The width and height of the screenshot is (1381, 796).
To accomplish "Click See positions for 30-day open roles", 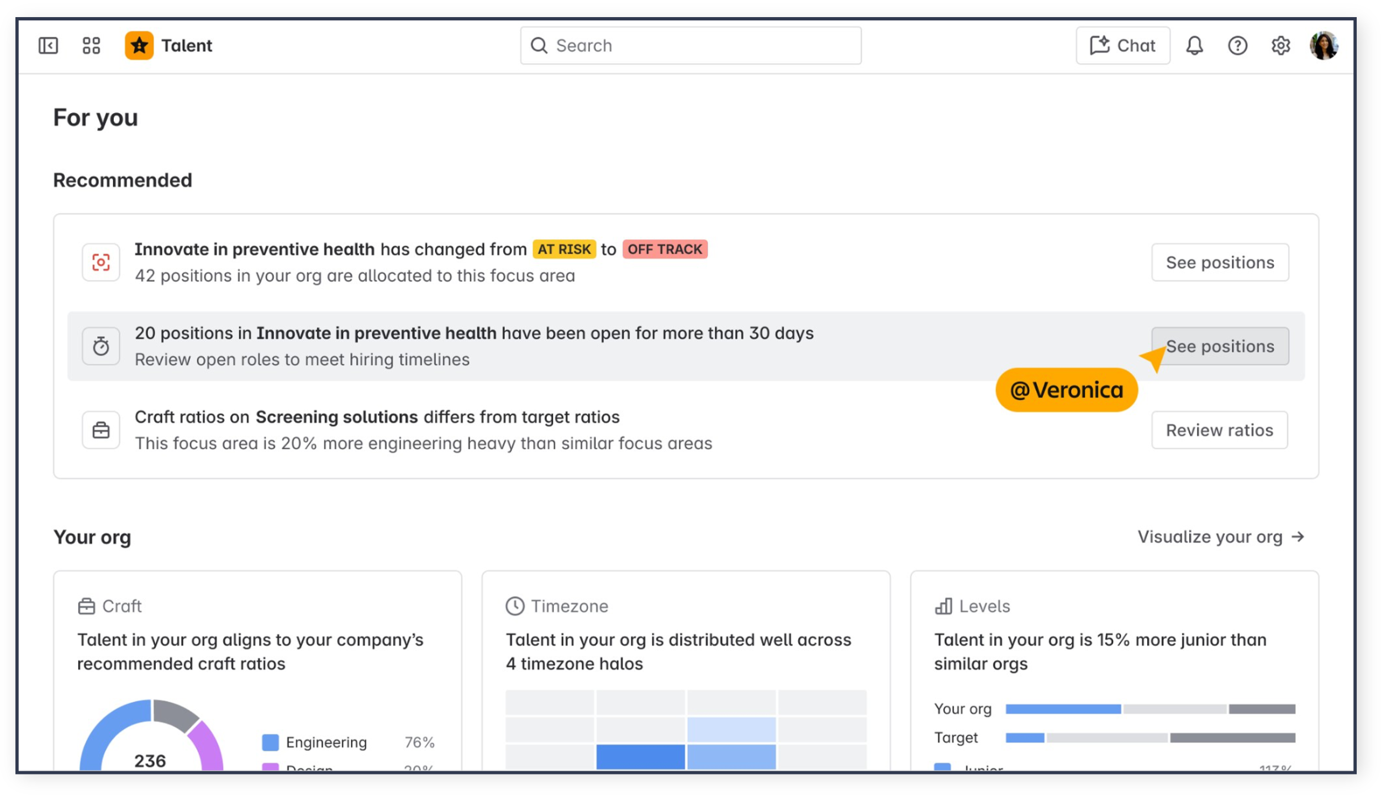I will click(1220, 346).
